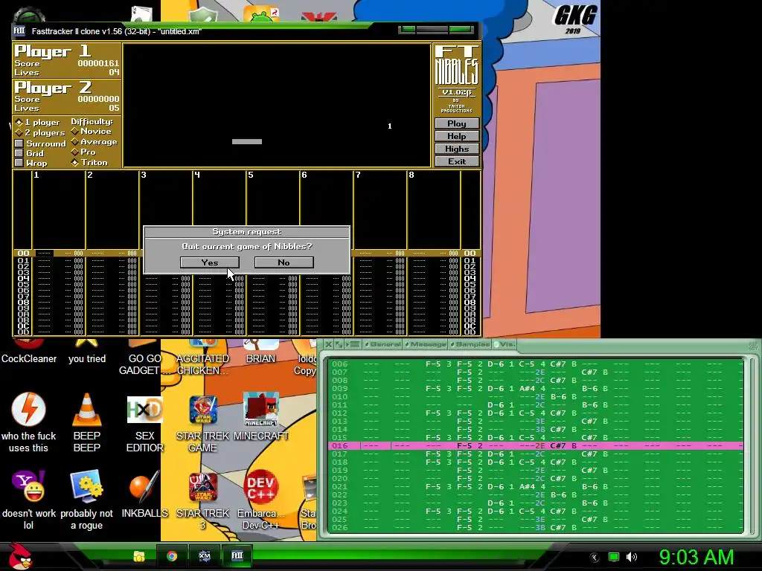762x571 pixels.
Task: Click channel scope number 5
Action: (251, 175)
